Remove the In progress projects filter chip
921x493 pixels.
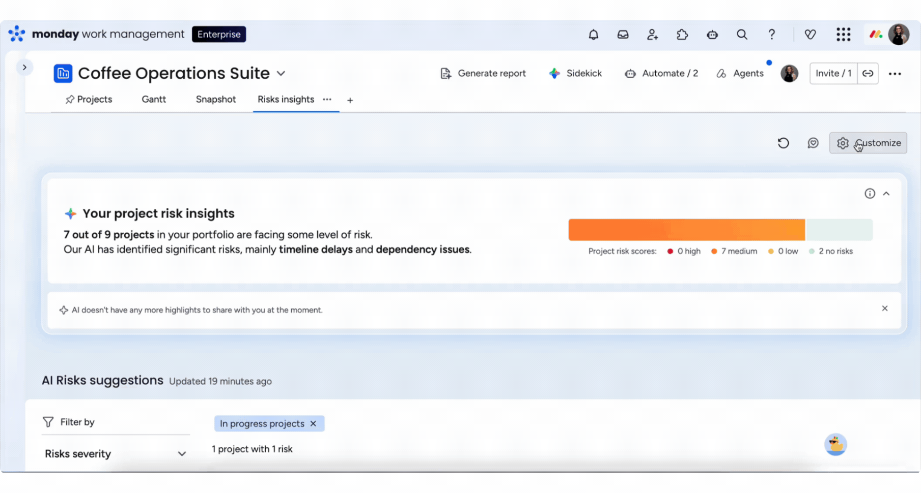click(313, 424)
